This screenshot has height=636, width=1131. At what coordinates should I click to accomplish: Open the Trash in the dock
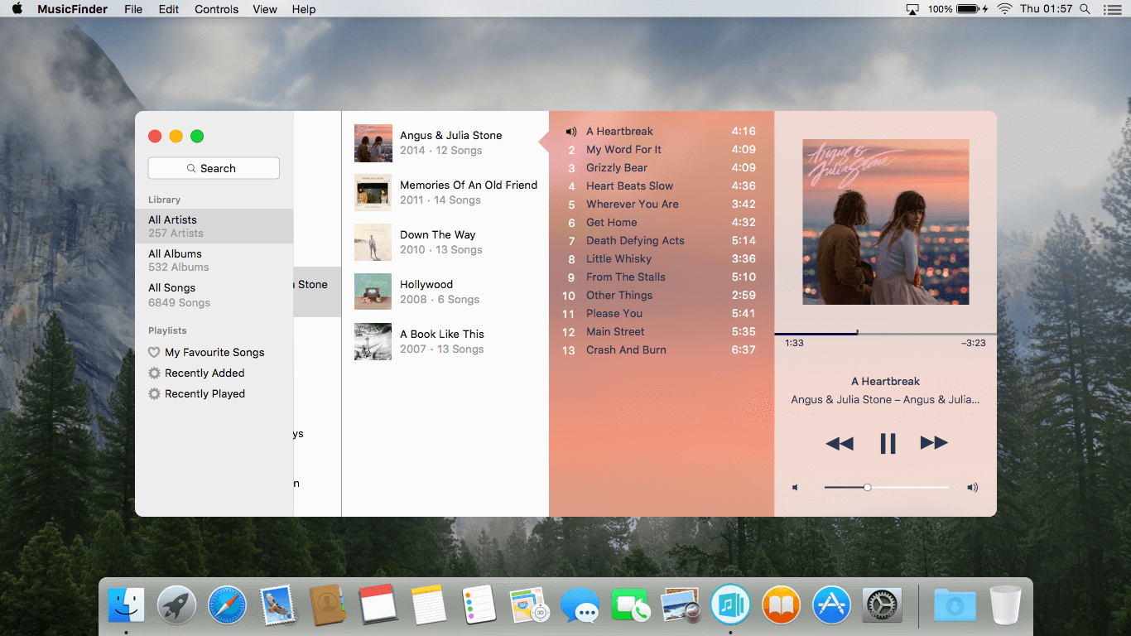[1005, 605]
